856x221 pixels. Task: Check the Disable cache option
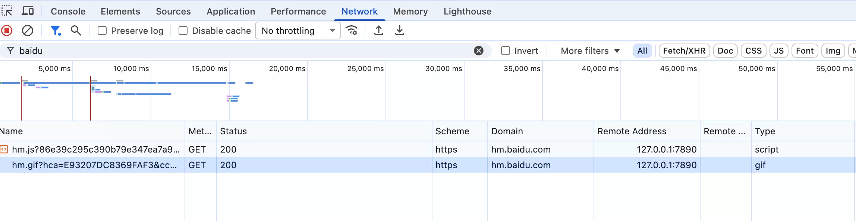click(x=183, y=31)
